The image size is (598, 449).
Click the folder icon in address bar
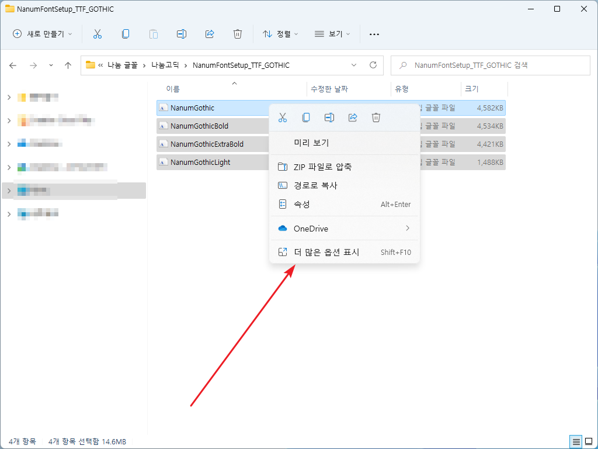pos(91,65)
